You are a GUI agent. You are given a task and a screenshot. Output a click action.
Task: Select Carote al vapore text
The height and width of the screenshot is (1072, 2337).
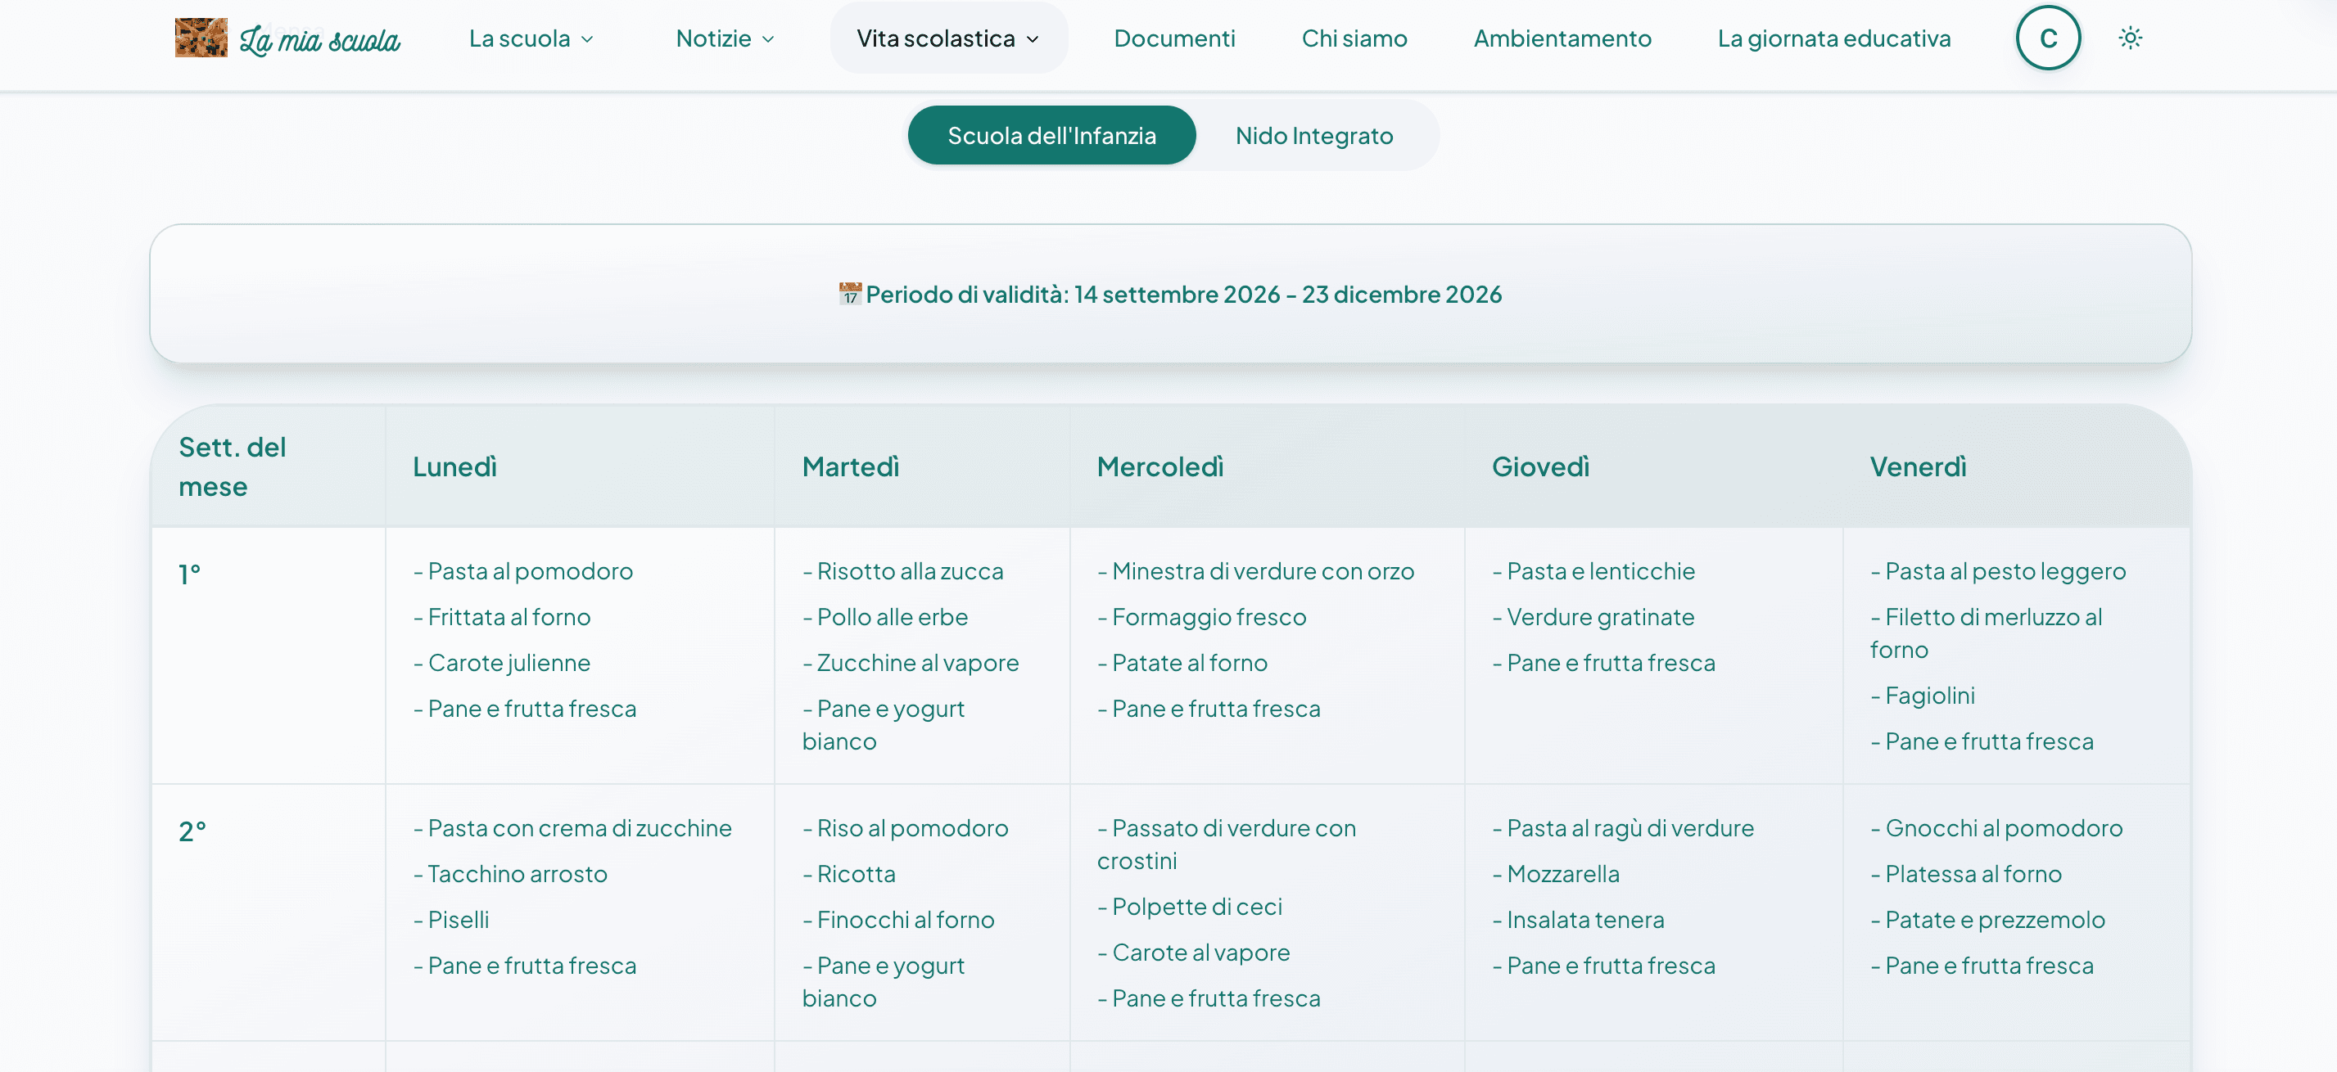click(1193, 952)
